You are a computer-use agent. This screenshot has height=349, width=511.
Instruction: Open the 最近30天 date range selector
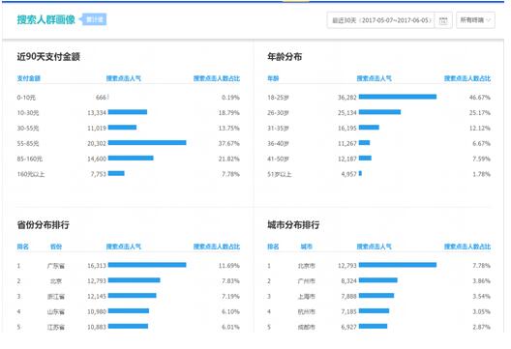click(x=380, y=20)
